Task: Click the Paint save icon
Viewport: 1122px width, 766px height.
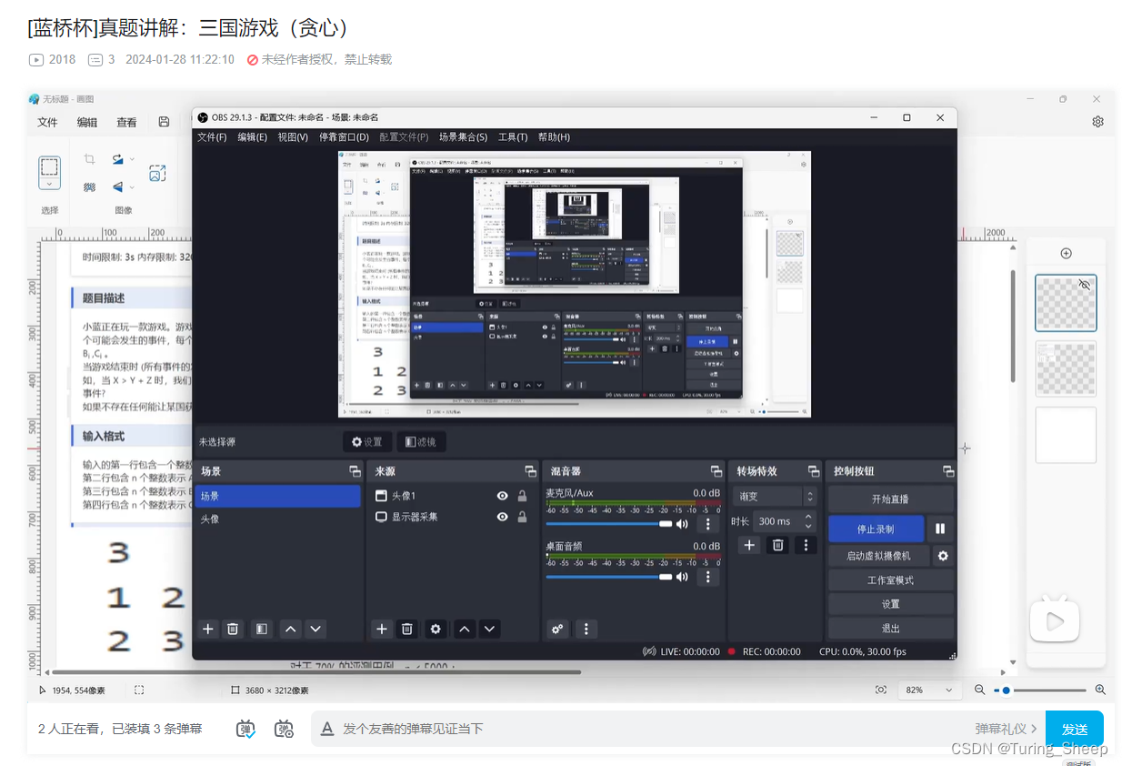Action: point(164,122)
